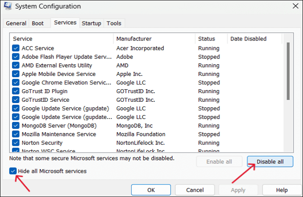
Task: Open the Boot tab
Action: 38,23
